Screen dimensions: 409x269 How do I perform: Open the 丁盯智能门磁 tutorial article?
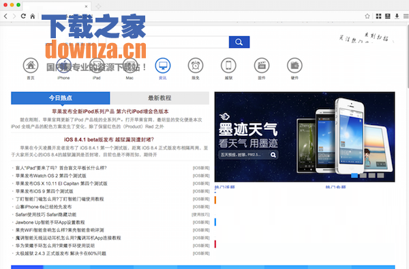coord(59,199)
